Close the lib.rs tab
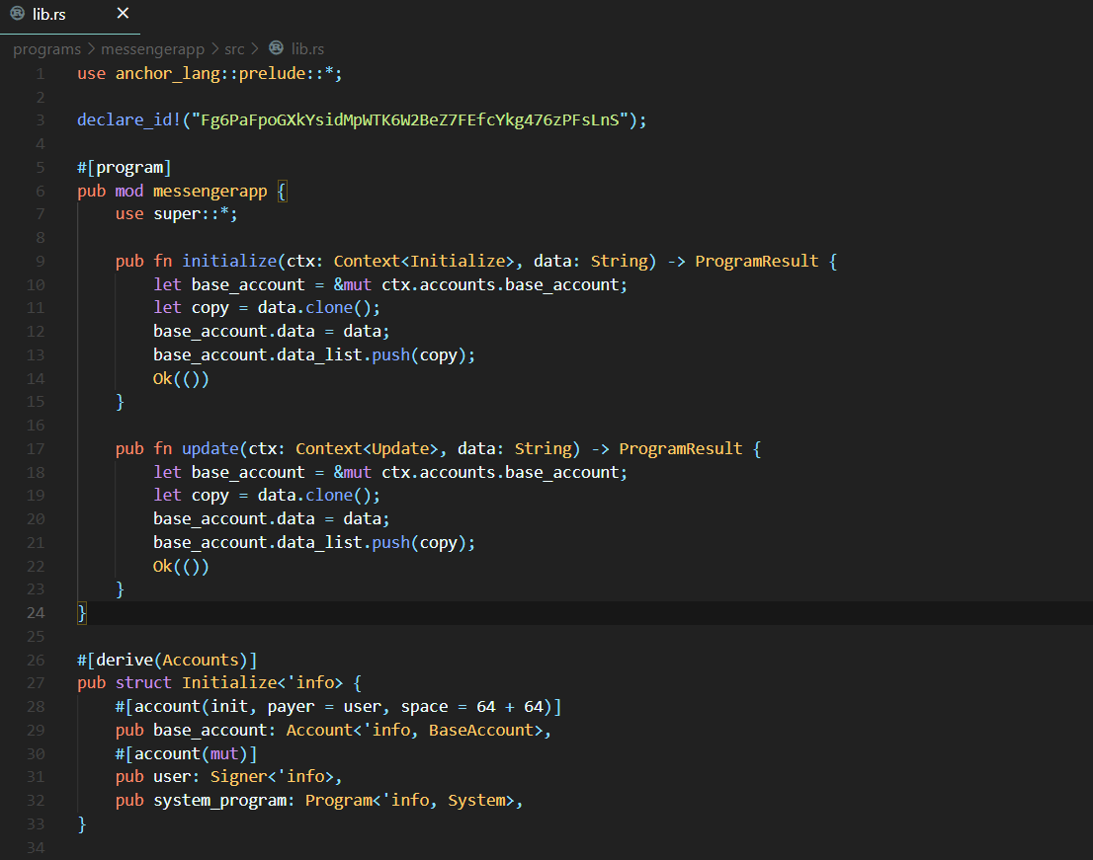This screenshot has height=860, width=1093. coord(123,13)
